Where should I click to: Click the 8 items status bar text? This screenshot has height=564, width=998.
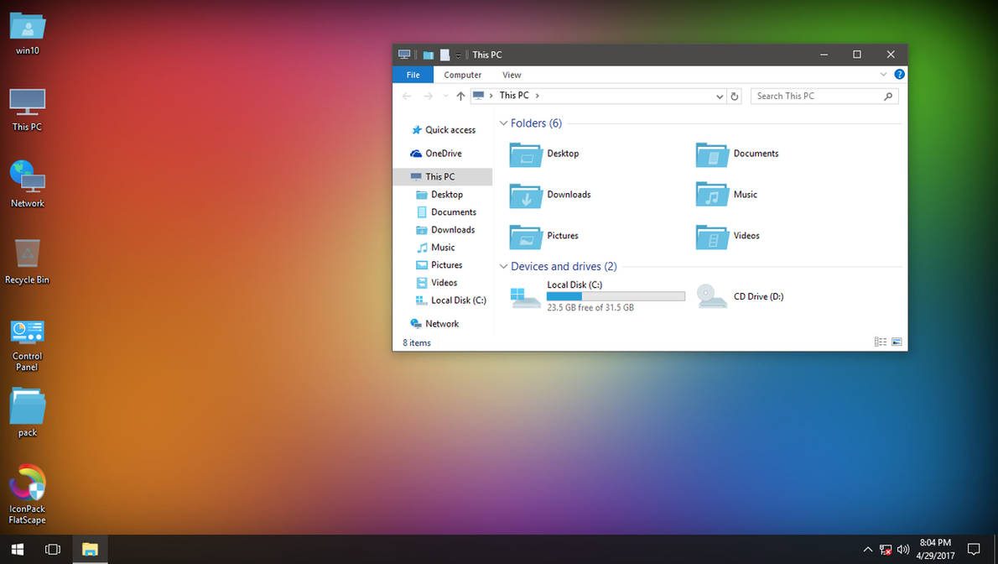417,343
